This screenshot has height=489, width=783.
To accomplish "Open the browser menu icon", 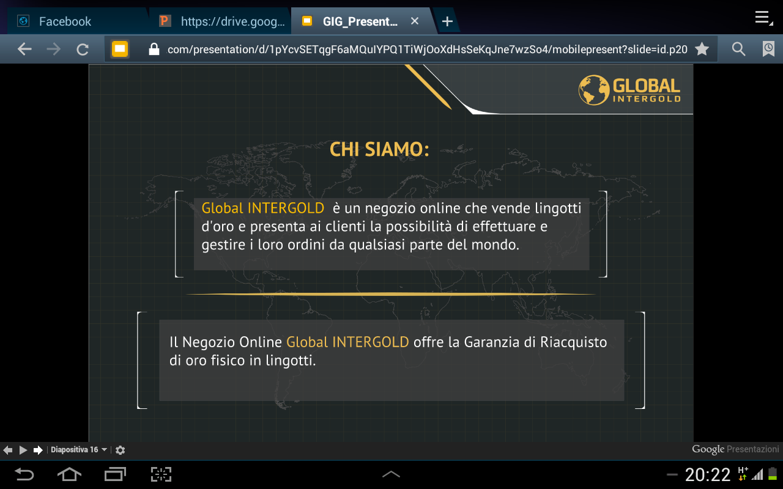I will [x=762, y=18].
